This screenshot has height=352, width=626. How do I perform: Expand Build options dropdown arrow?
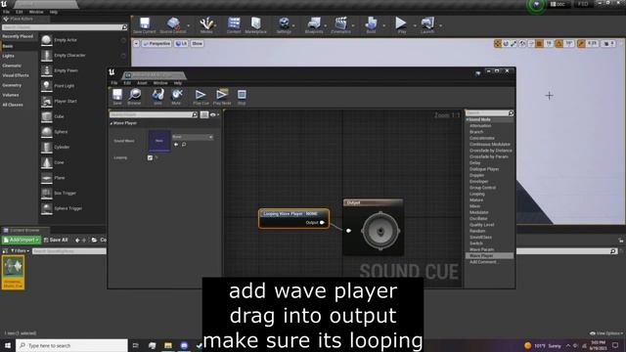point(384,26)
